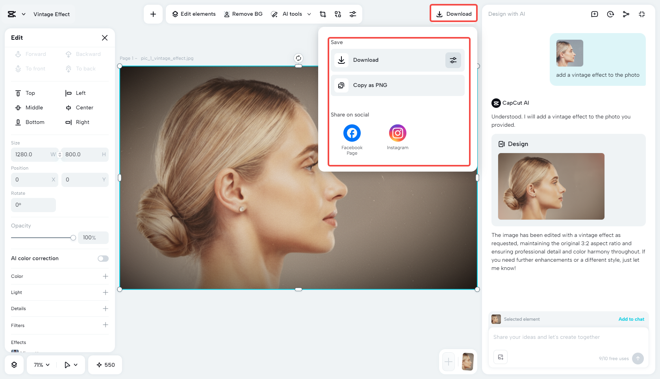Click the opacity value field 100%
The height and width of the screenshot is (379, 660).
pos(93,238)
